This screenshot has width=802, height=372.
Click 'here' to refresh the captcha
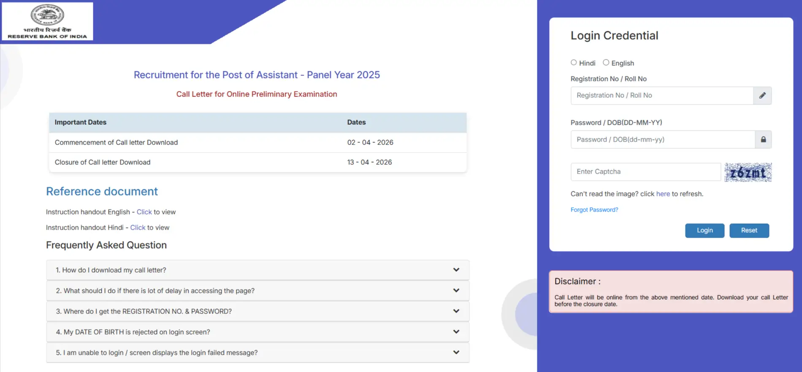[x=663, y=194]
